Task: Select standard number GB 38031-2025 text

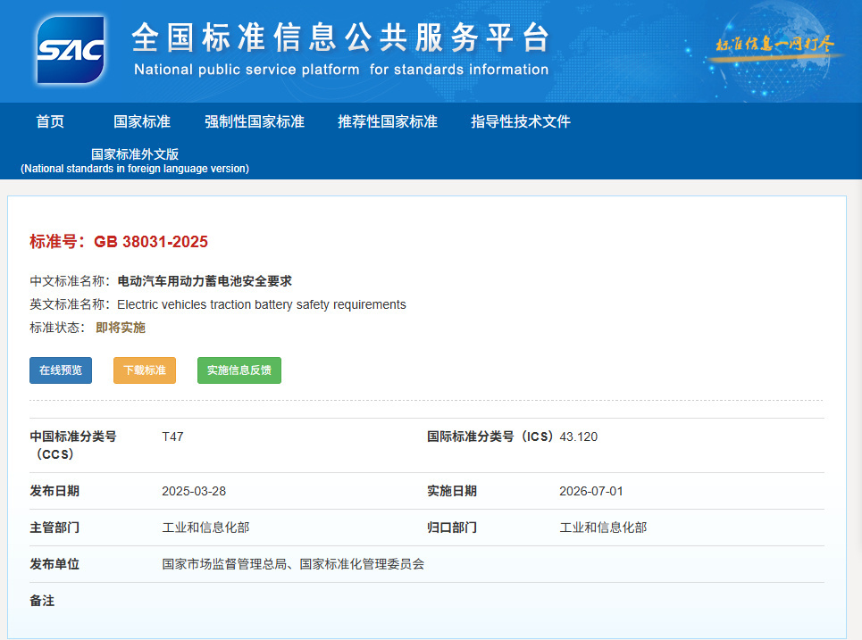Action: 151,242
